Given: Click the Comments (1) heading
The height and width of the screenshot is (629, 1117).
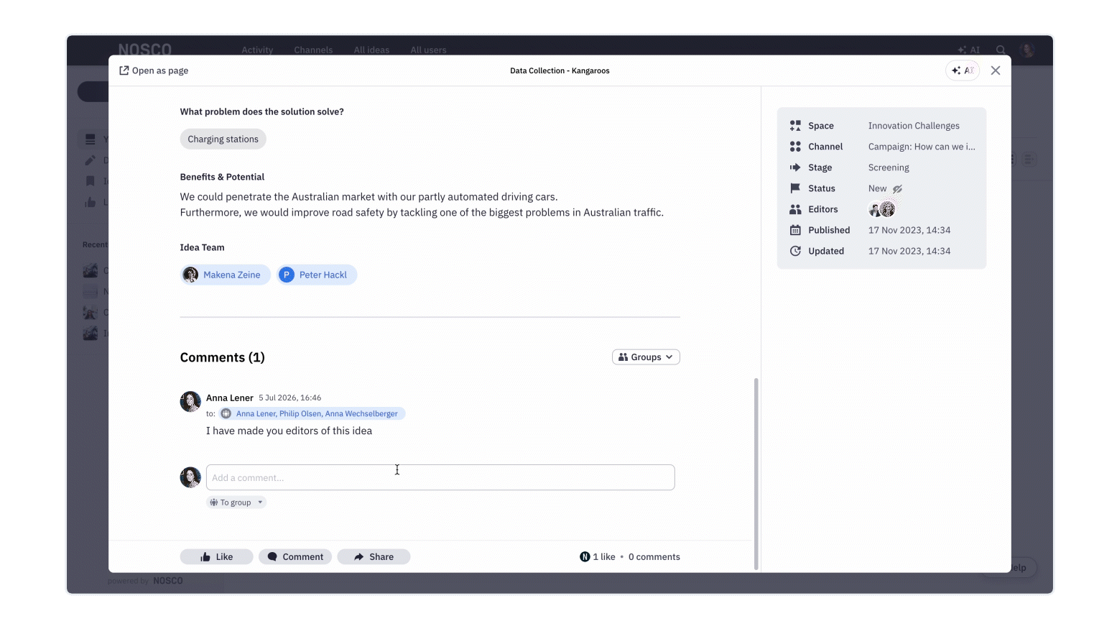Looking at the screenshot, I should pyautogui.click(x=222, y=357).
